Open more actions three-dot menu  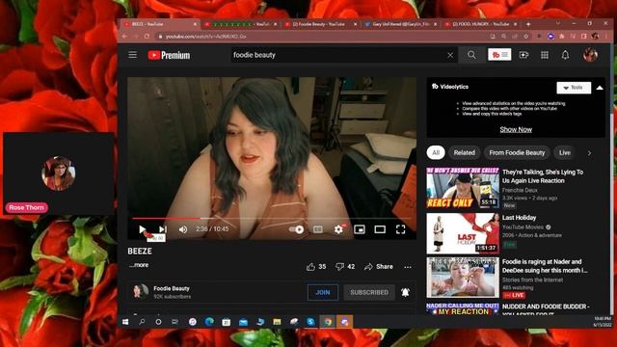point(408,267)
